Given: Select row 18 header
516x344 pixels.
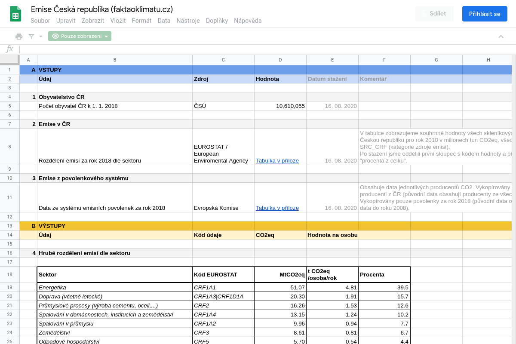Looking at the screenshot, I should (9, 274).
